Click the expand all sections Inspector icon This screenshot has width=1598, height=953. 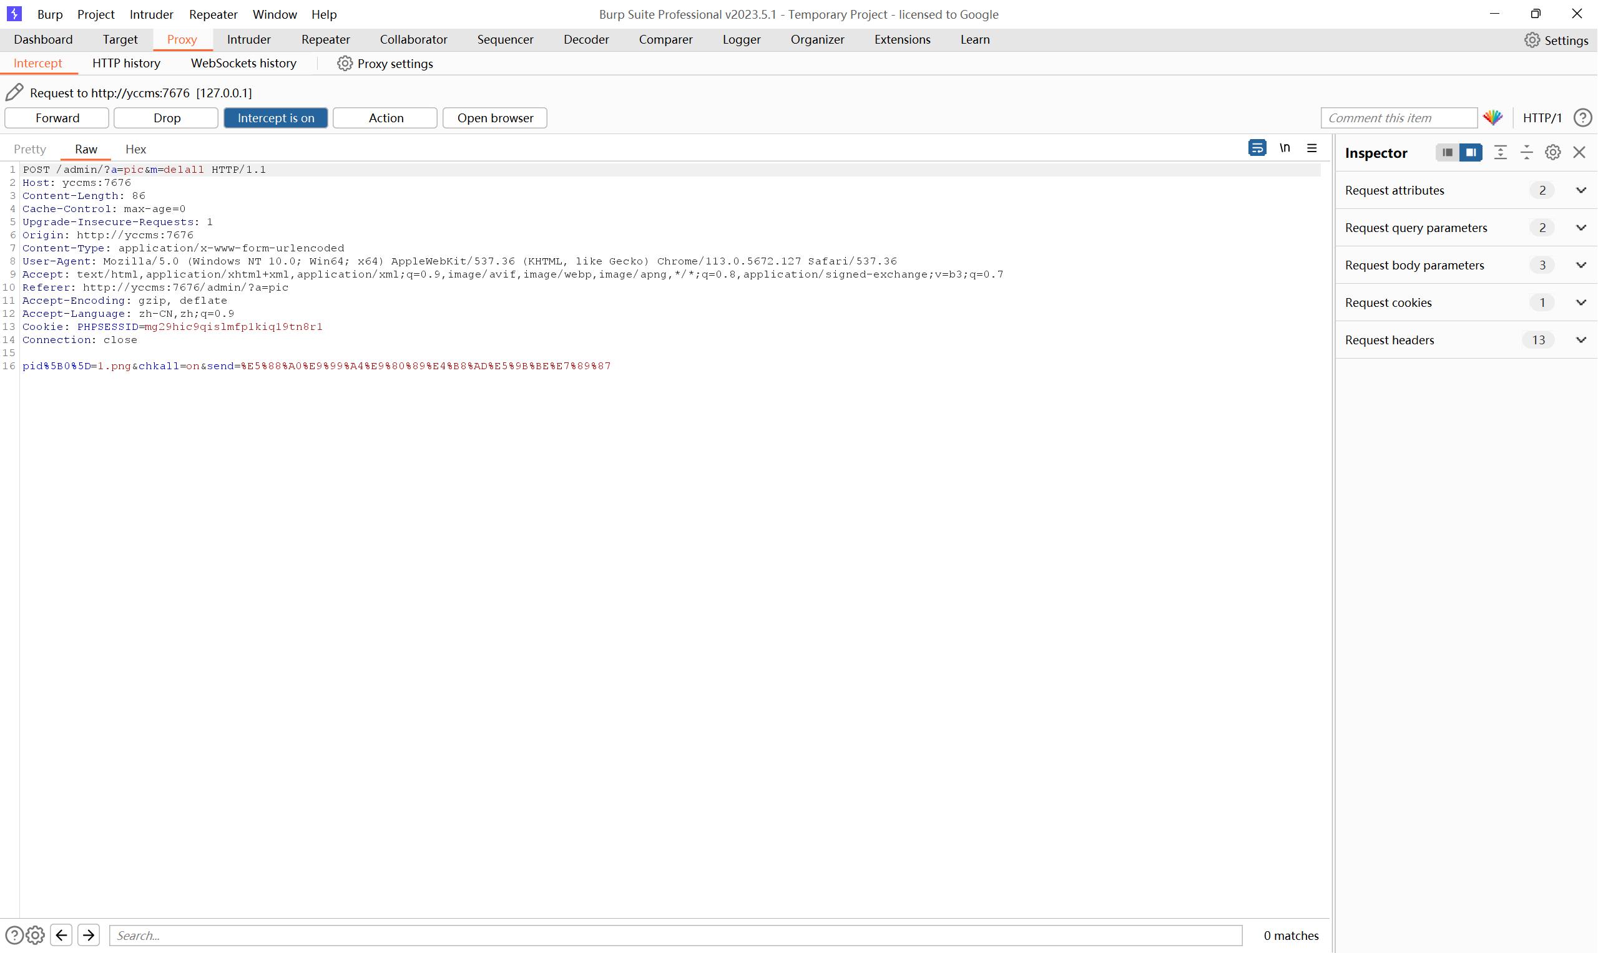click(1501, 153)
